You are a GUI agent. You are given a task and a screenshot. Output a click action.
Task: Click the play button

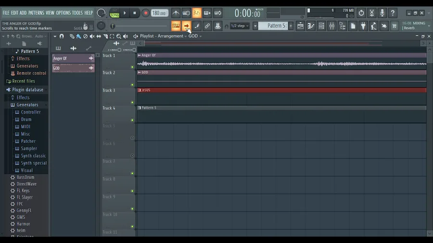125,13
